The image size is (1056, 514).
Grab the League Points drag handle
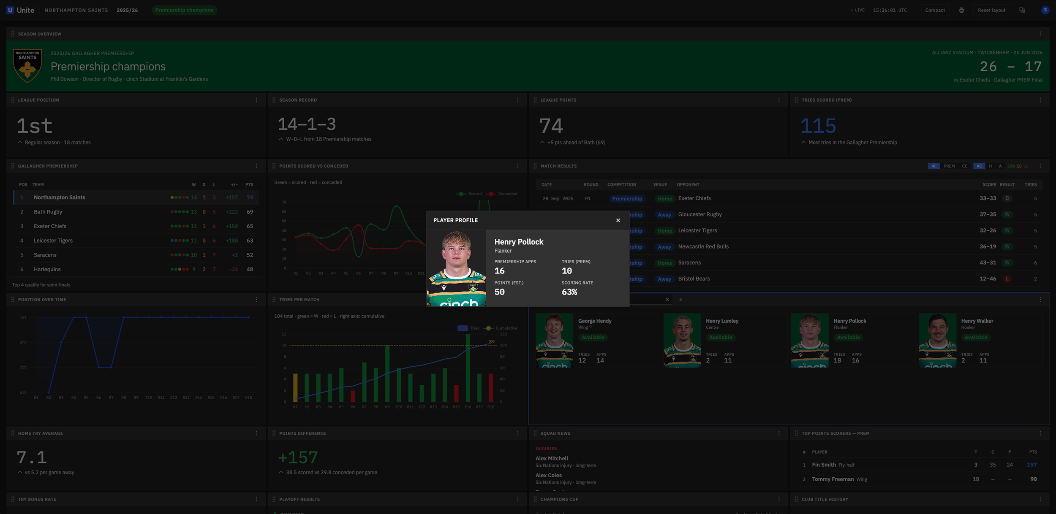coord(535,100)
